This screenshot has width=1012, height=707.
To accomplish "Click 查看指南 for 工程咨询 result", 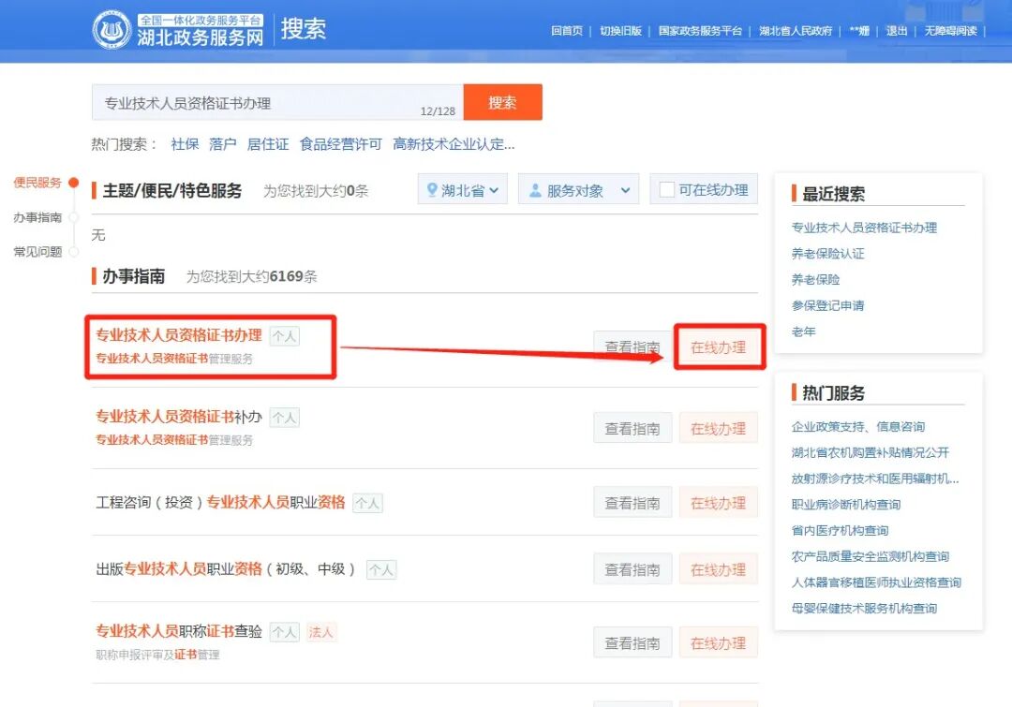I will coord(632,503).
